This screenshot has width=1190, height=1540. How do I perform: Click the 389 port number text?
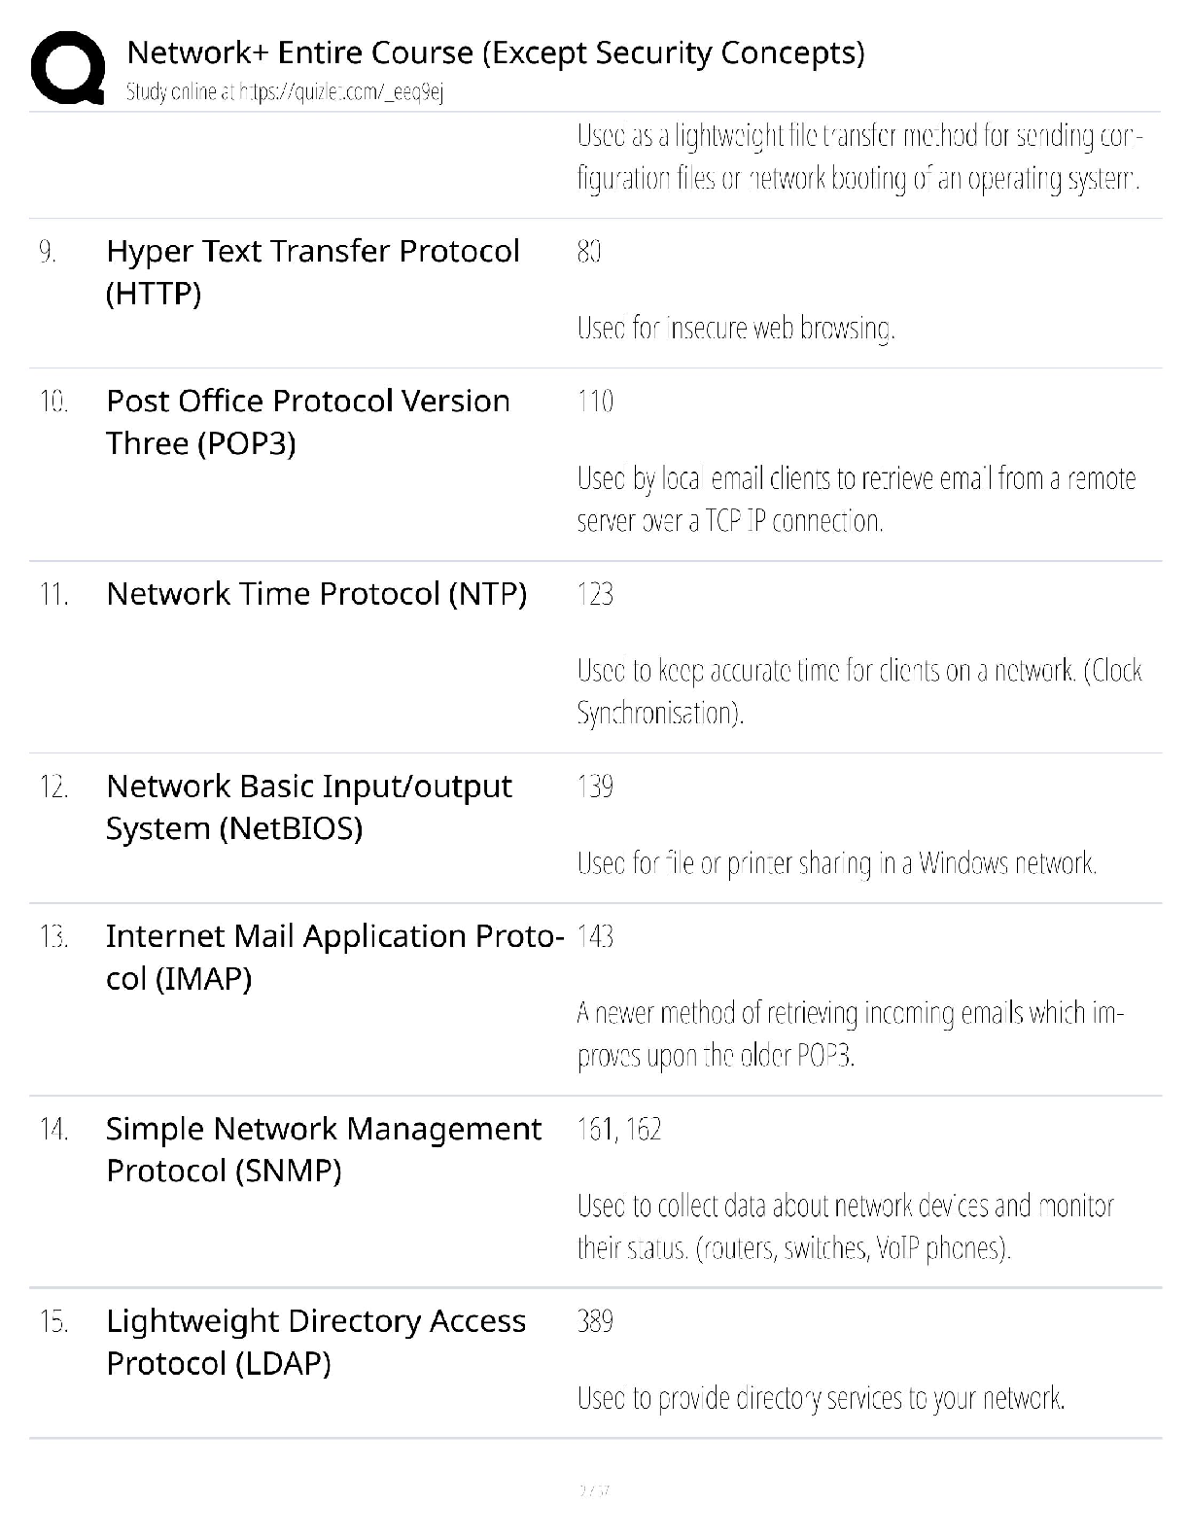[x=595, y=1320]
